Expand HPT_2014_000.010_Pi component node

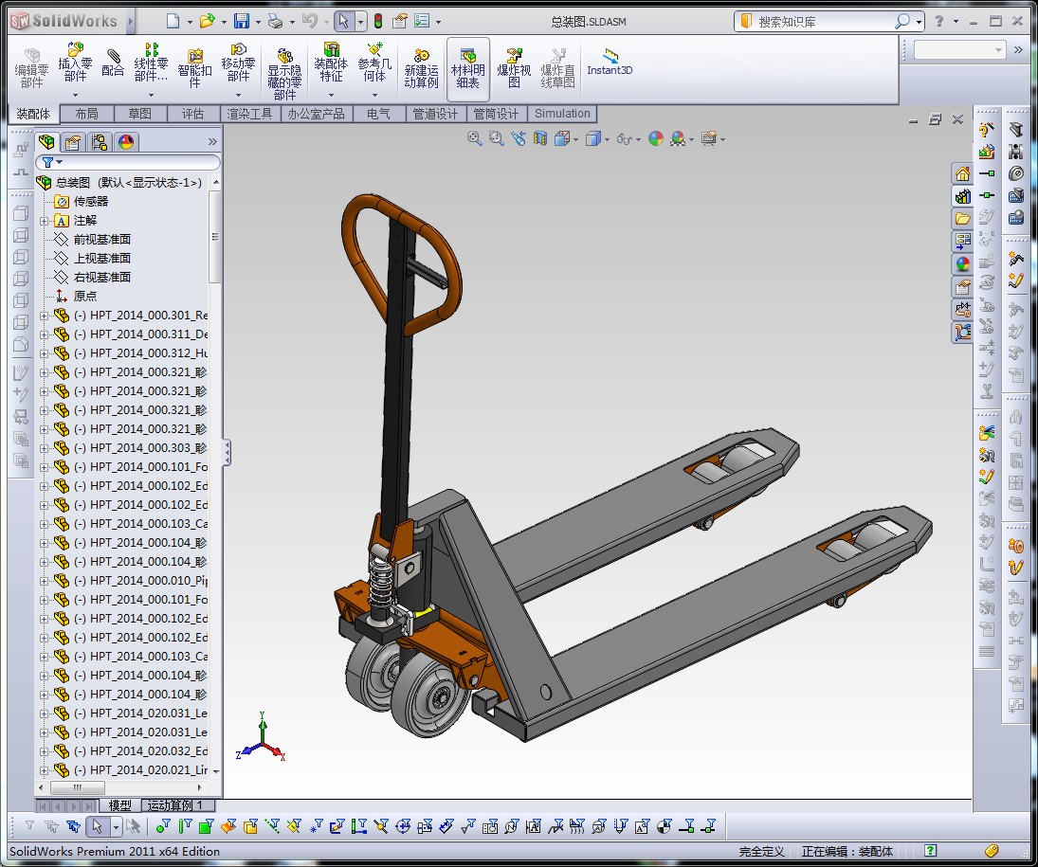(x=45, y=581)
